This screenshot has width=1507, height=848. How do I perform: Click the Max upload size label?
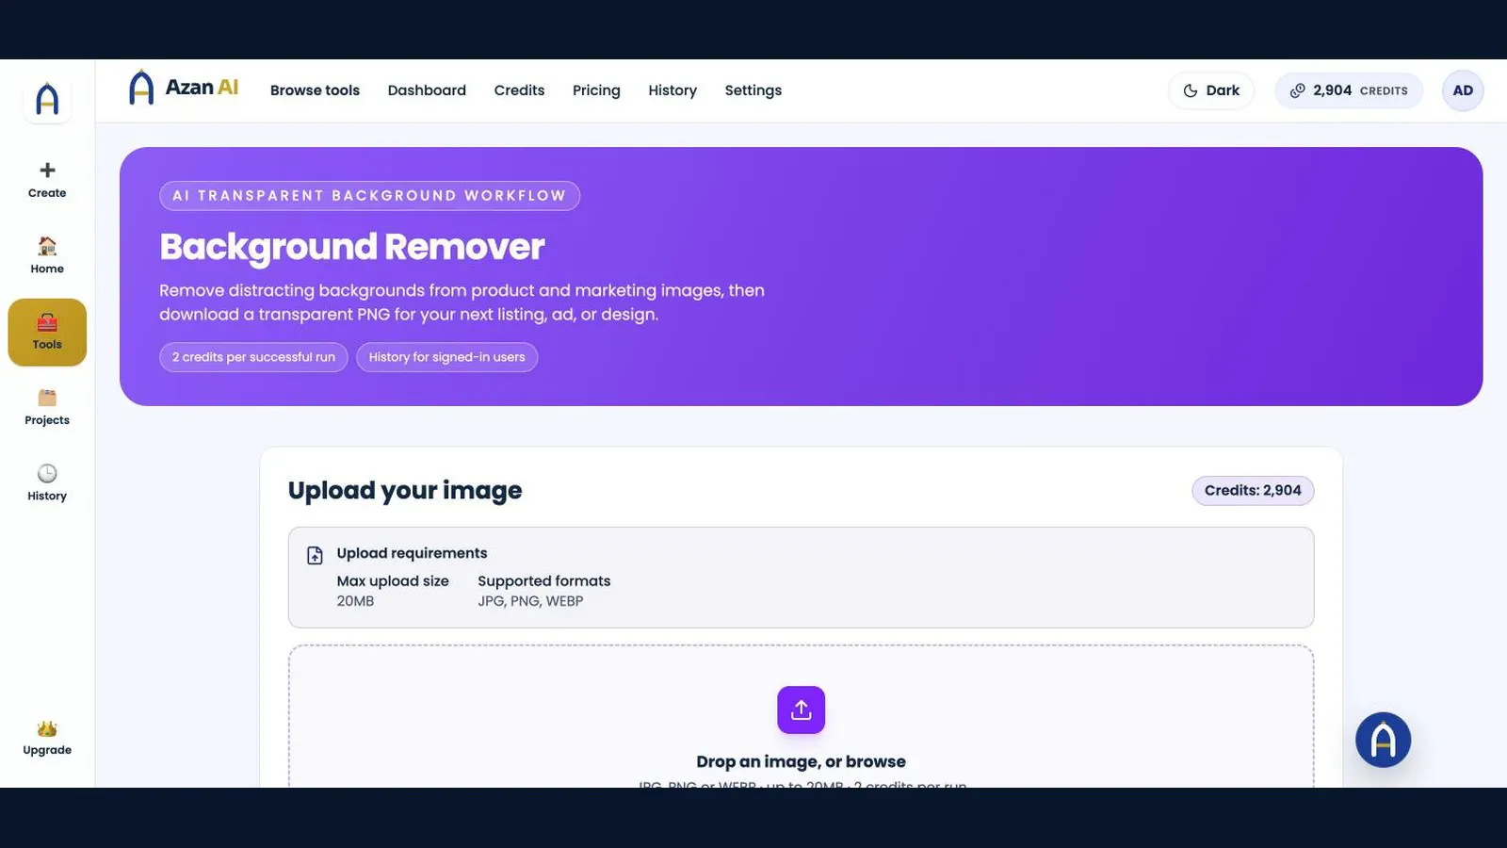click(393, 581)
